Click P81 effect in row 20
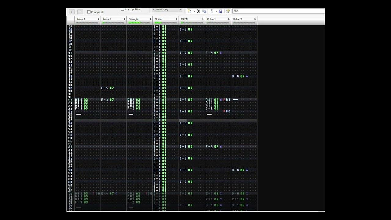The width and height of the screenshot is (391, 220). pos(227,100)
